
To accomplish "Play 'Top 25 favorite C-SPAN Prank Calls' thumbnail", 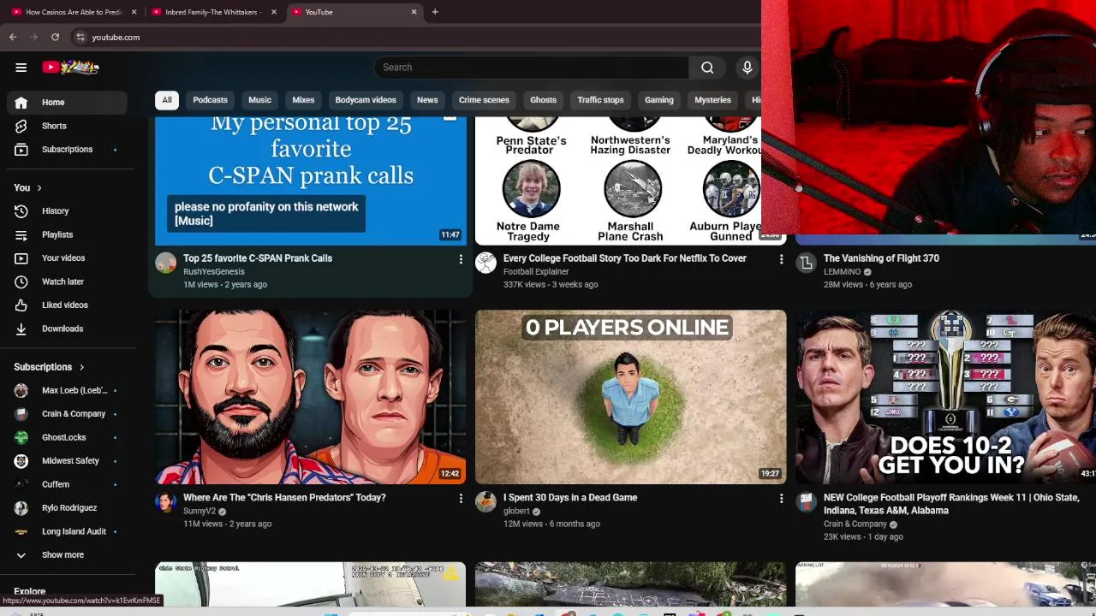I will 311,181.
